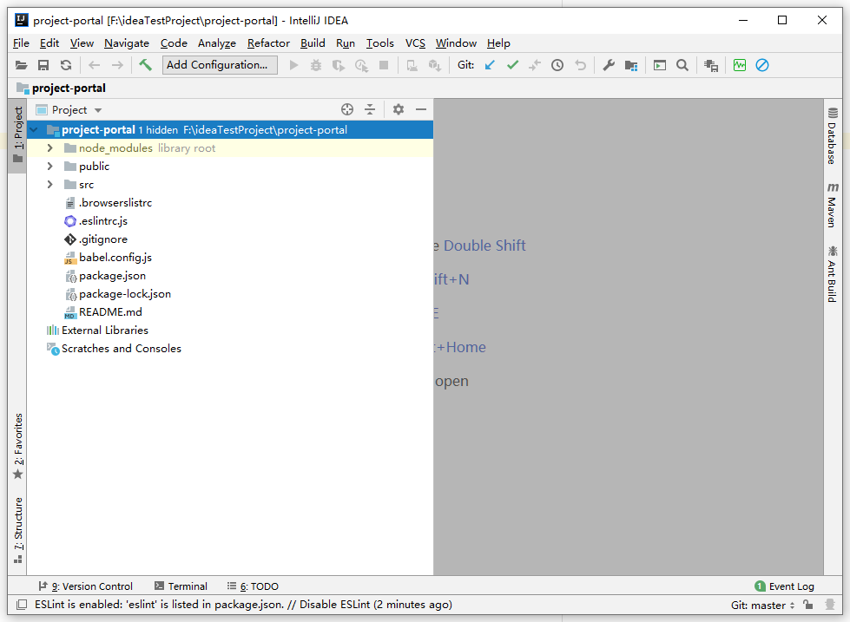Open the VCS menu
The height and width of the screenshot is (622, 850).
tap(415, 43)
